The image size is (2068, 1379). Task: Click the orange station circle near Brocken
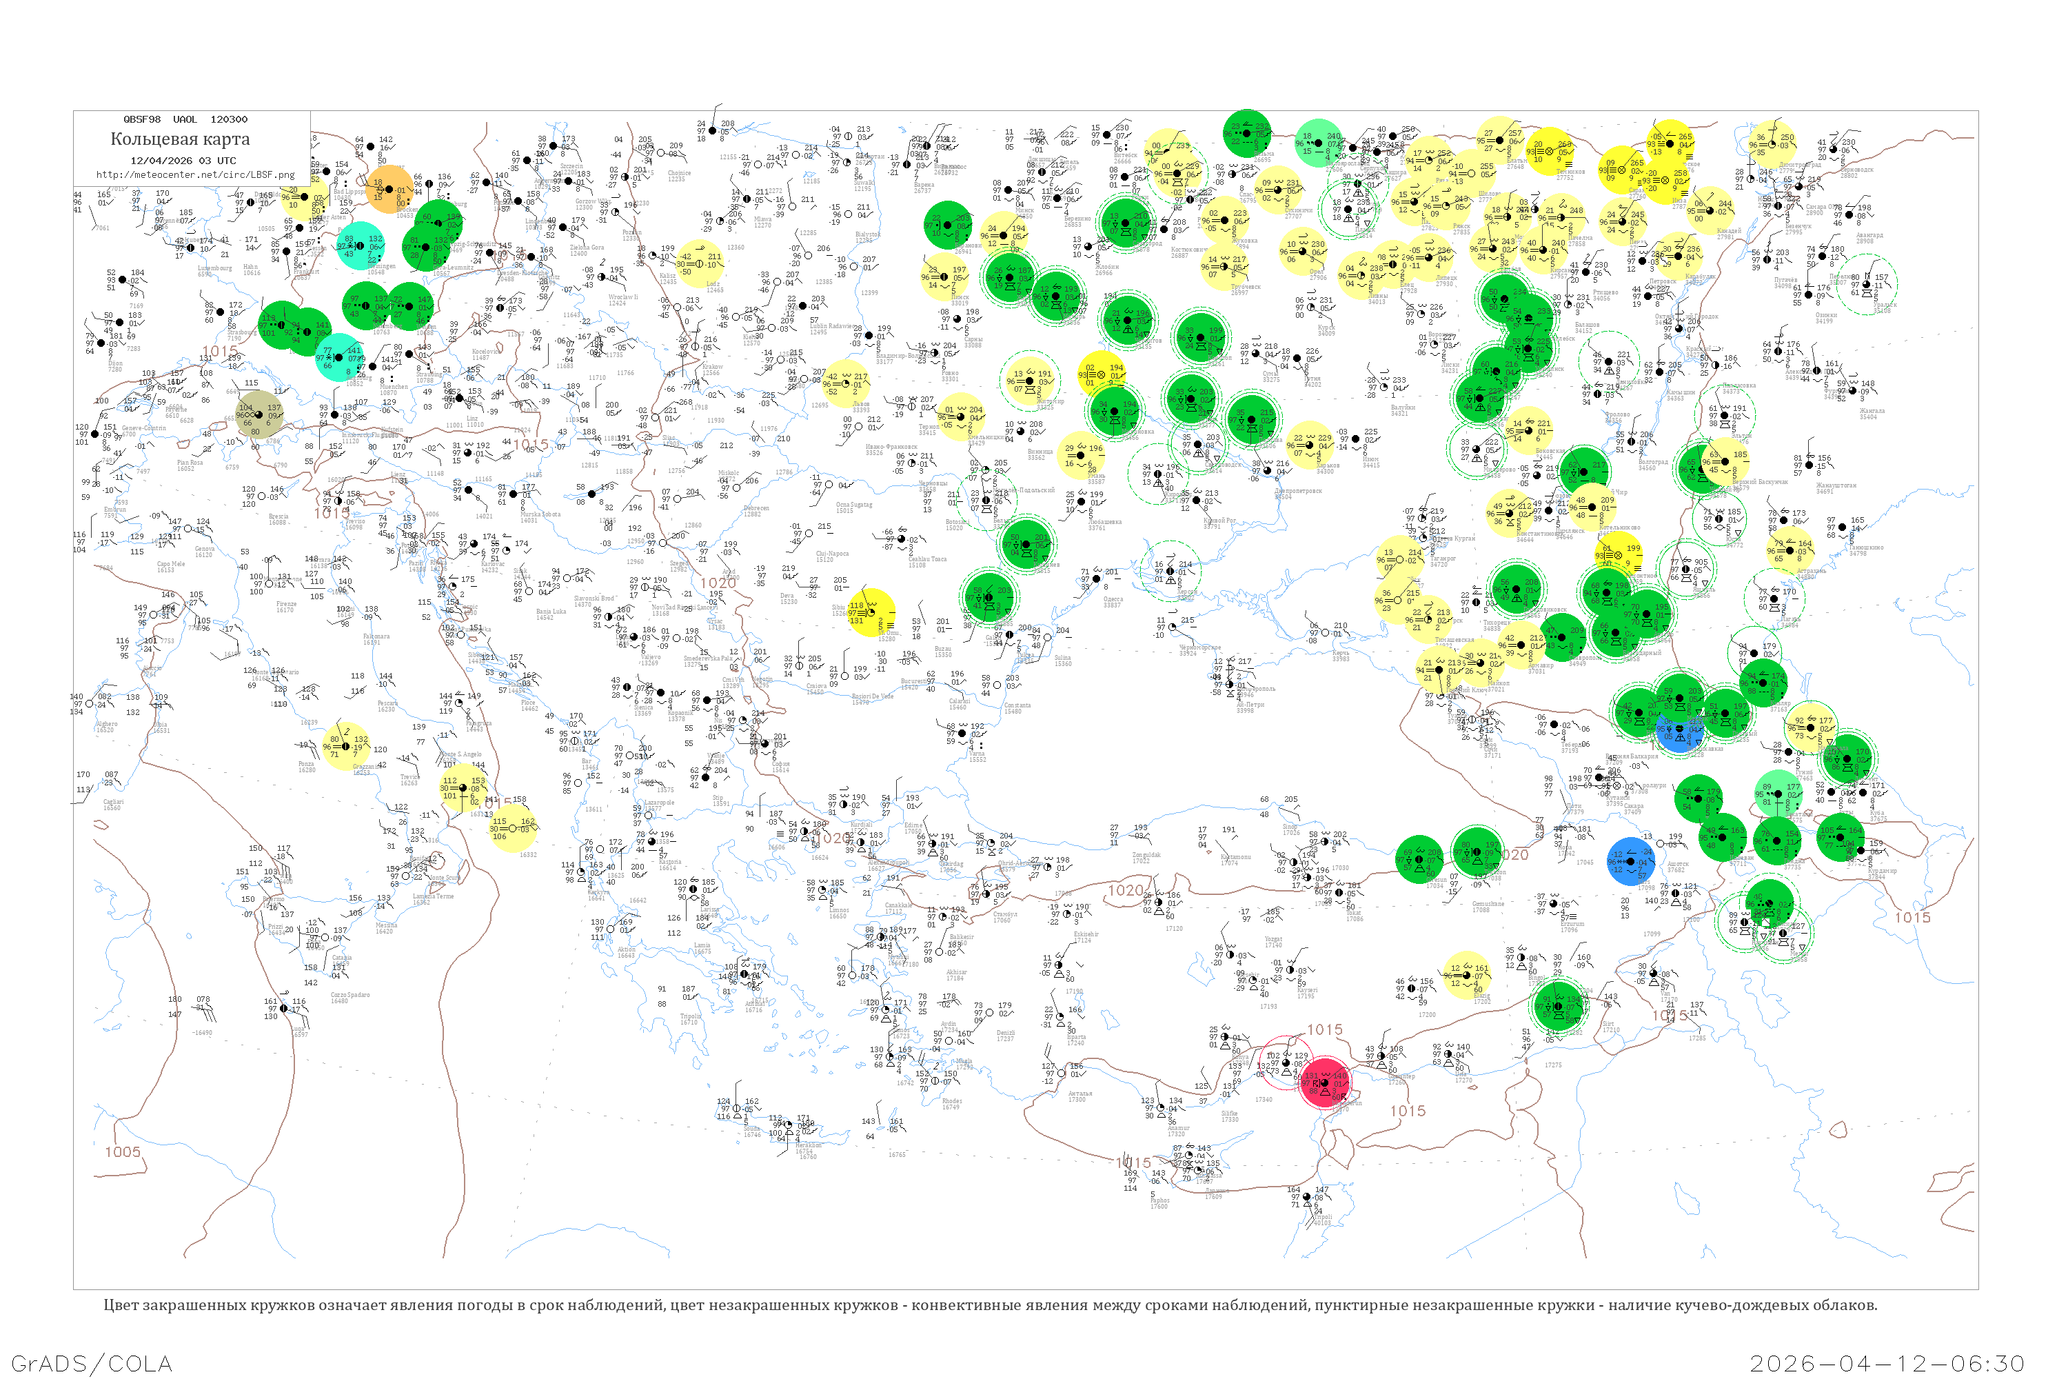click(389, 190)
